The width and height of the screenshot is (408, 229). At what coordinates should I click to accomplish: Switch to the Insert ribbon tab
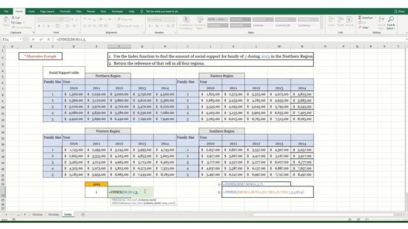tap(31, 11)
